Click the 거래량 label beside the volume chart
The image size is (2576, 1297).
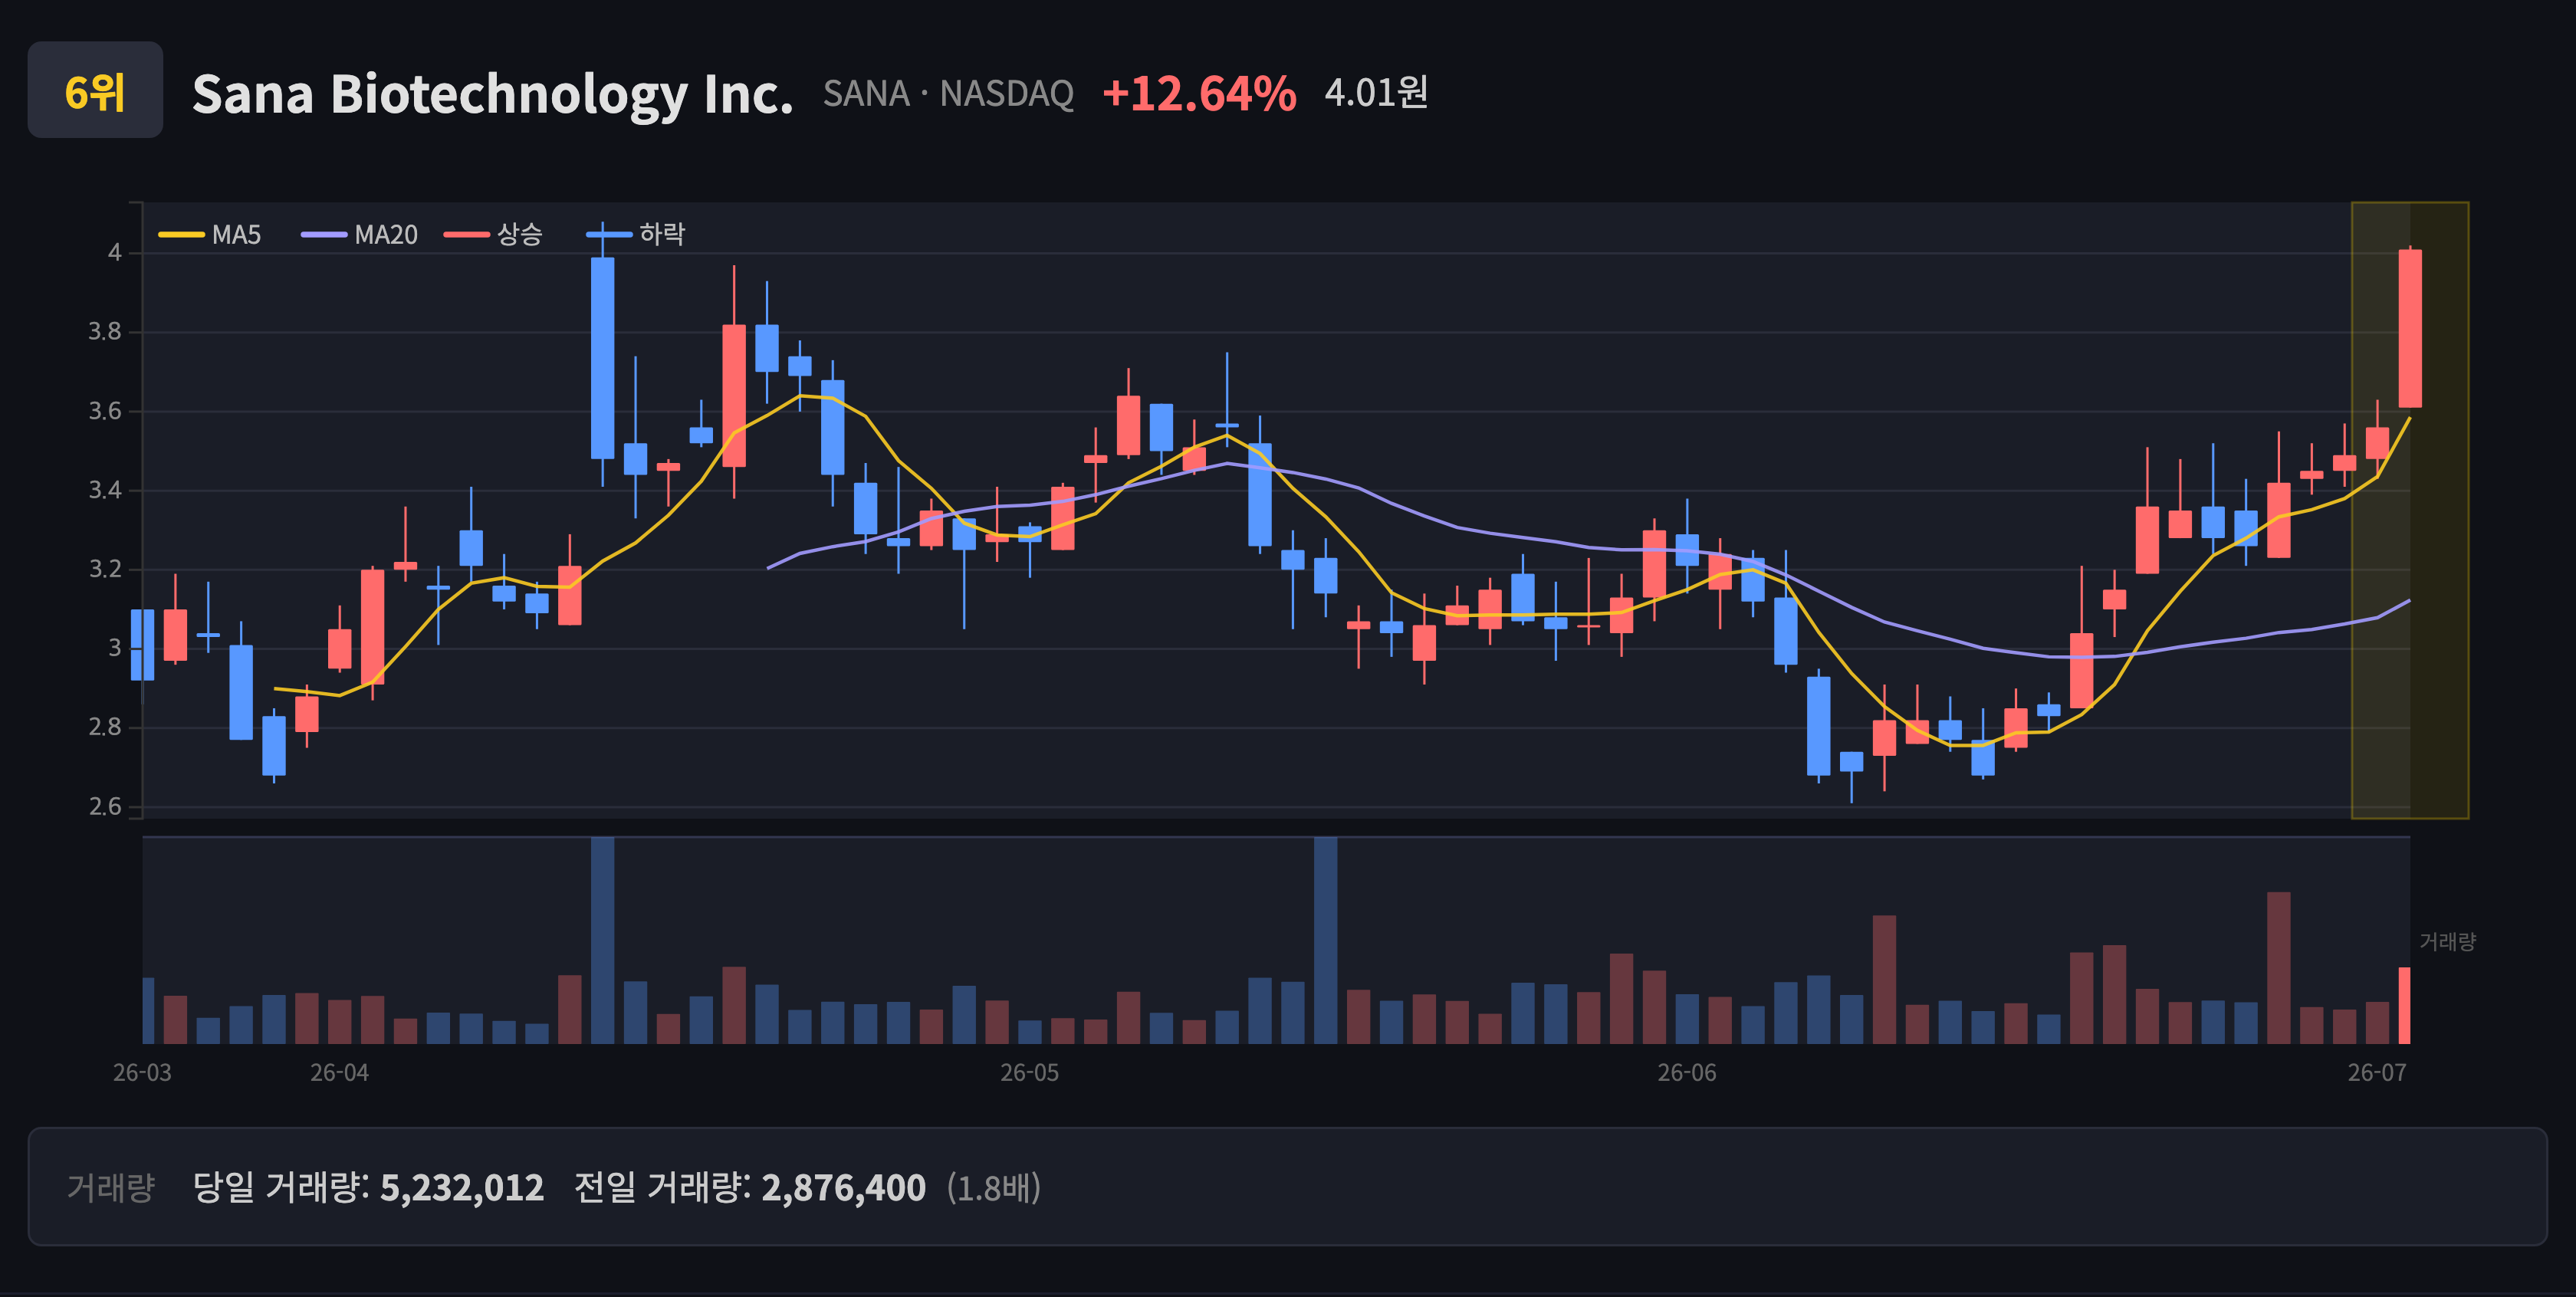(2447, 942)
